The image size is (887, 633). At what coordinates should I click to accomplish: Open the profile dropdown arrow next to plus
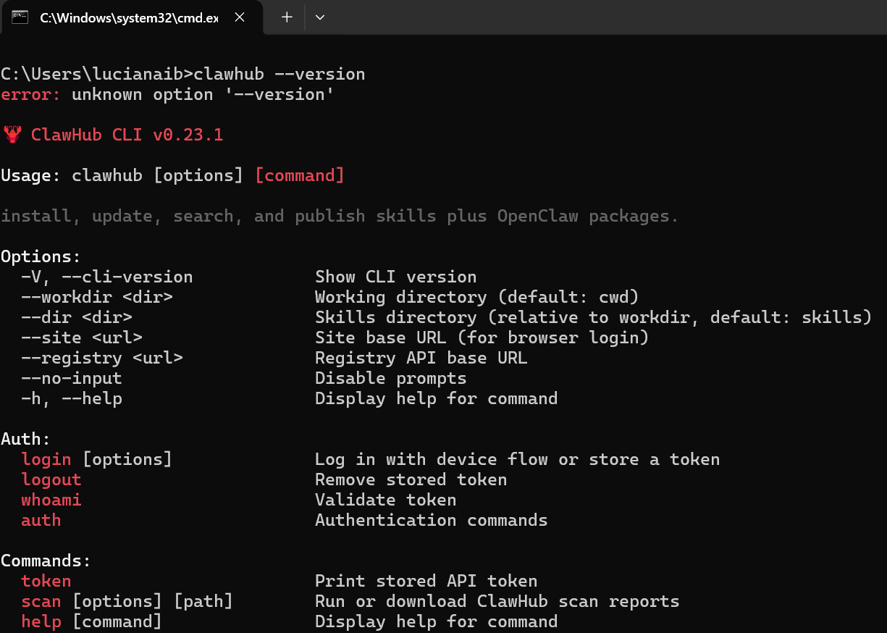tap(320, 17)
